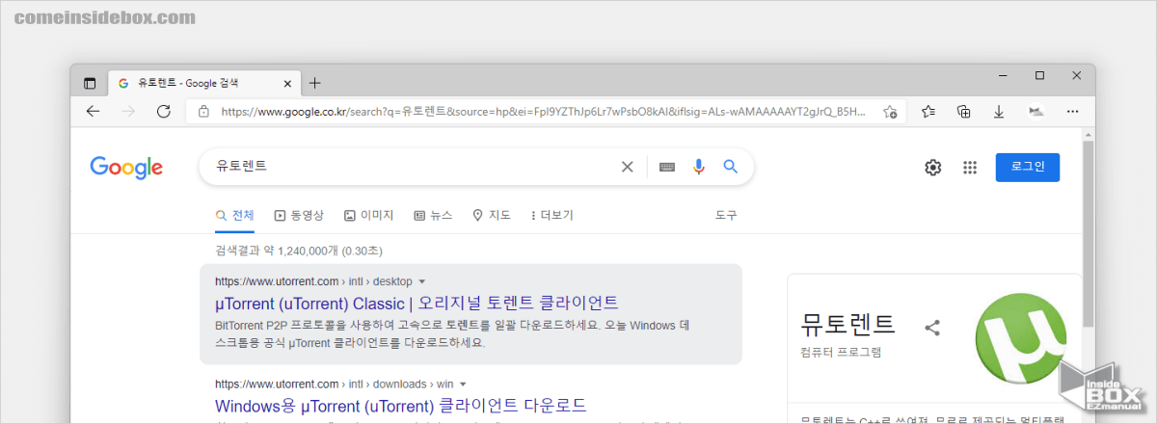Open the Google apps grid
The image size is (1157, 424).
(970, 168)
